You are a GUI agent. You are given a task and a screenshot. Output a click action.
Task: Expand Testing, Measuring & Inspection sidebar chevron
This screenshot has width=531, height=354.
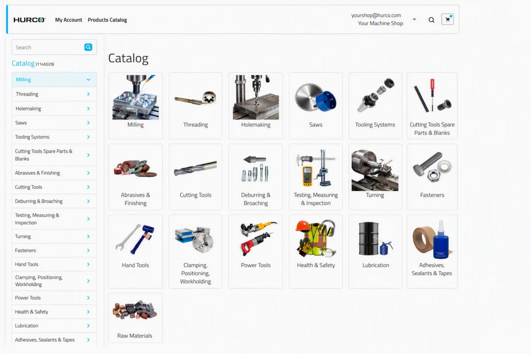tap(88, 219)
